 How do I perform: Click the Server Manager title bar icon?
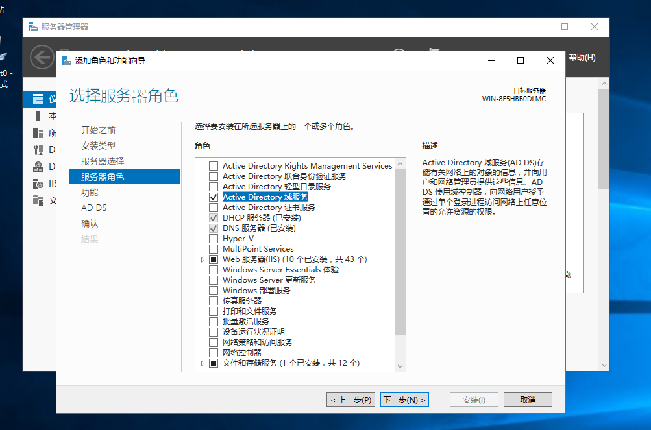31,27
